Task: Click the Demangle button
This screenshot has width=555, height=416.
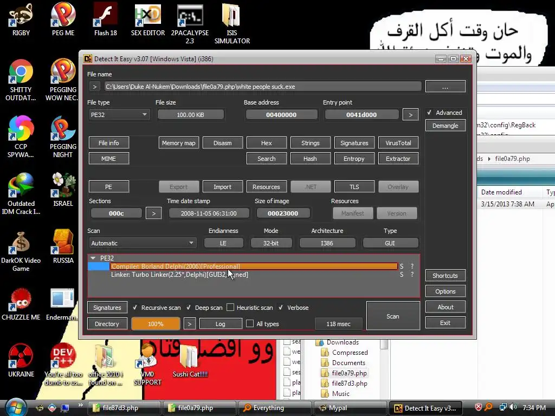Action: (446, 126)
